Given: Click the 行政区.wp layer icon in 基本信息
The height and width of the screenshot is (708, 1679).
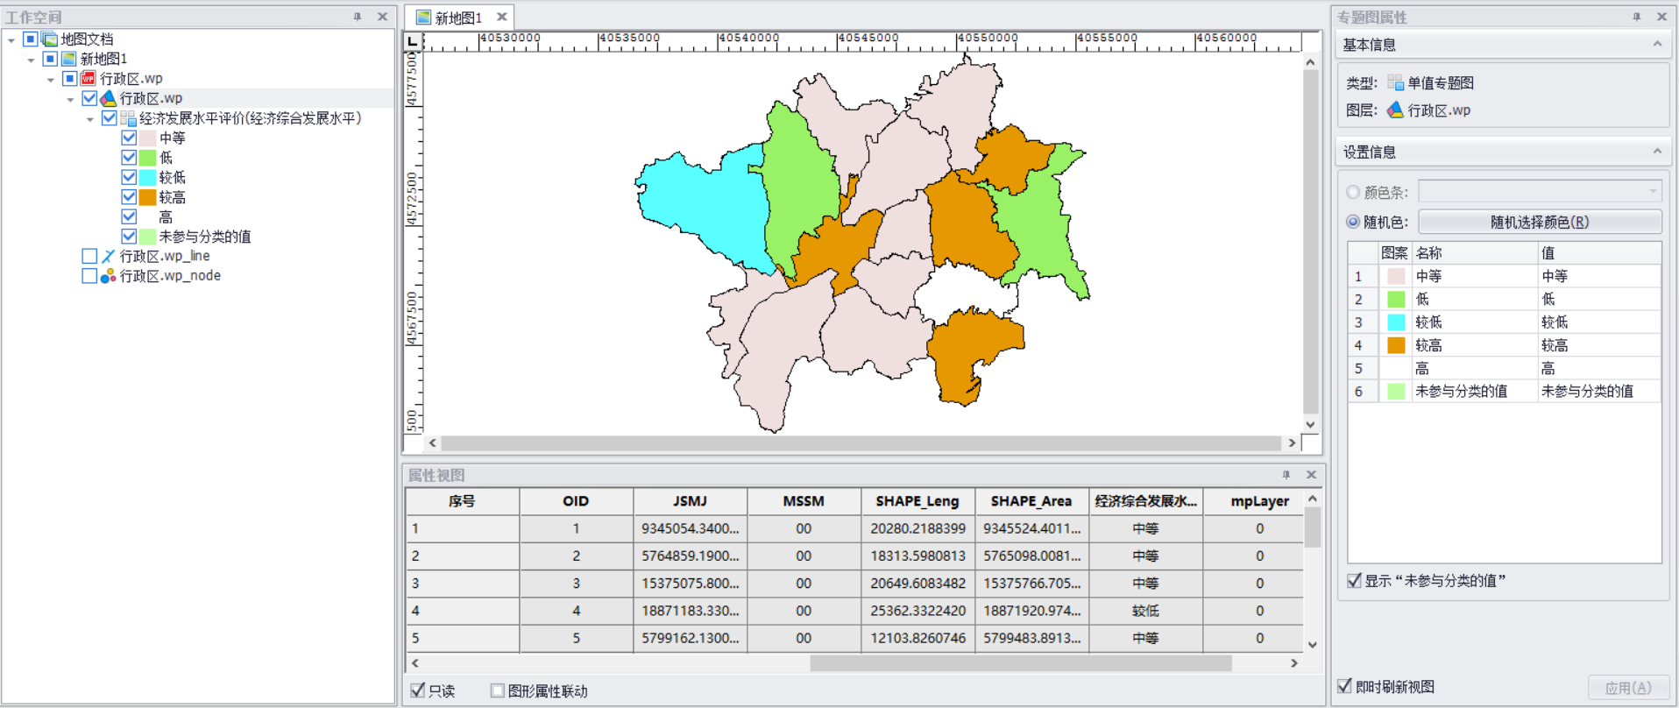Looking at the screenshot, I should tap(1396, 110).
